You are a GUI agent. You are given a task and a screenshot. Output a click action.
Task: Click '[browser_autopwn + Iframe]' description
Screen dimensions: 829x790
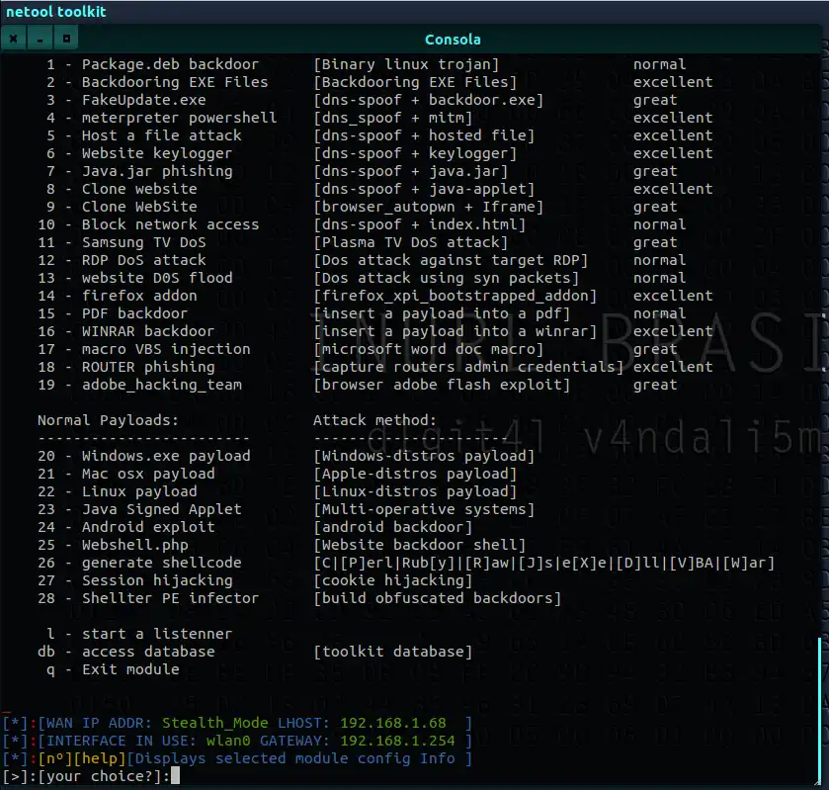coord(428,207)
